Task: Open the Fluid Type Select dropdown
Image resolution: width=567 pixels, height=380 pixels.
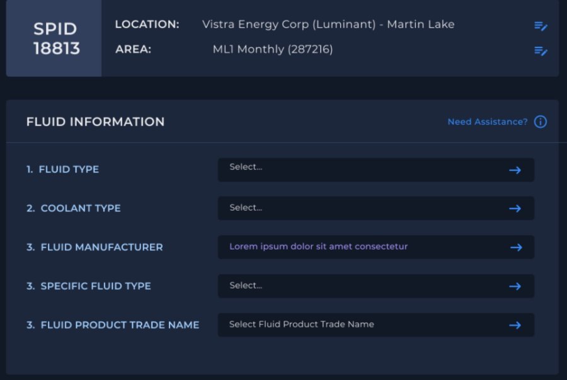Action: (376, 170)
